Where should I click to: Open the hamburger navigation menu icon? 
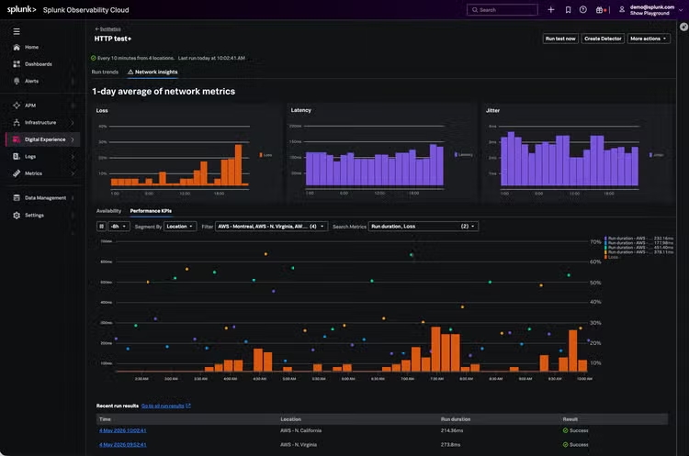pos(17,31)
